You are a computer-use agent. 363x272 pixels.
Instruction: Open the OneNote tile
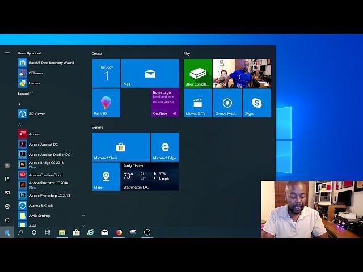(x=165, y=103)
